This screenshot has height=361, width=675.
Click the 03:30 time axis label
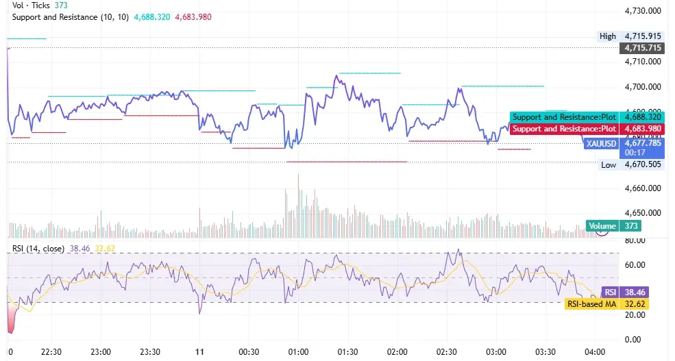click(545, 352)
